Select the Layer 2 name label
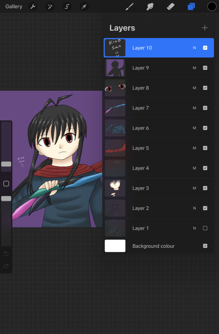Viewport: 219px width, 334px height. [140, 208]
